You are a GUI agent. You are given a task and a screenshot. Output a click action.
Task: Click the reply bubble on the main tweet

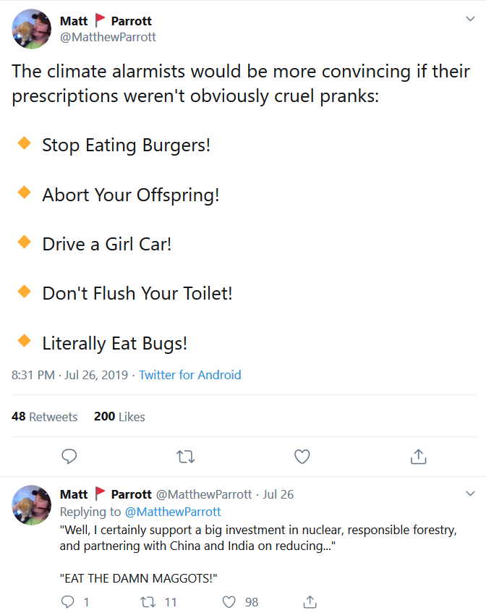pyautogui.click(x=69, y=457)
